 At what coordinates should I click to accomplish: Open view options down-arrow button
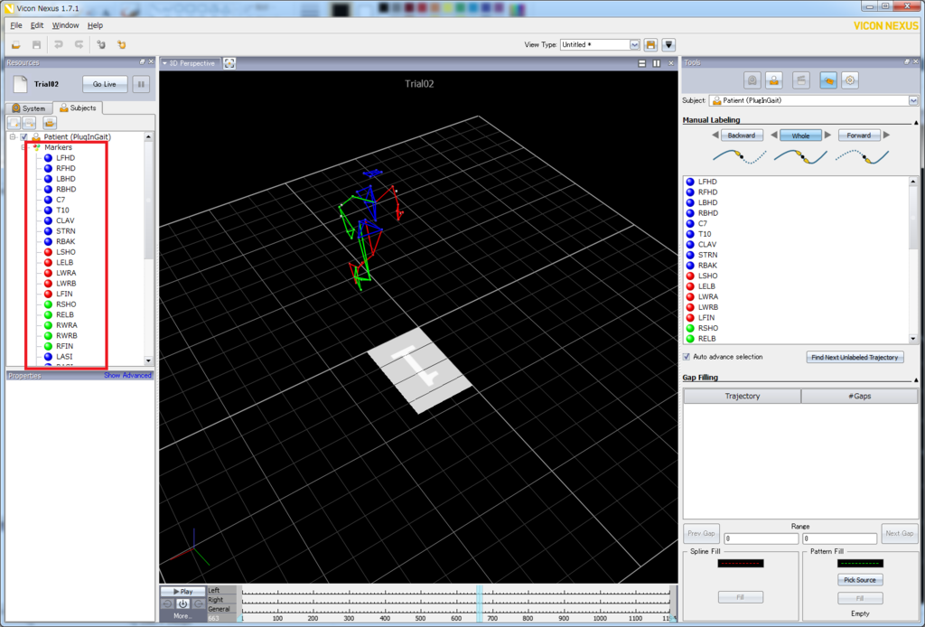click(668, 45)
